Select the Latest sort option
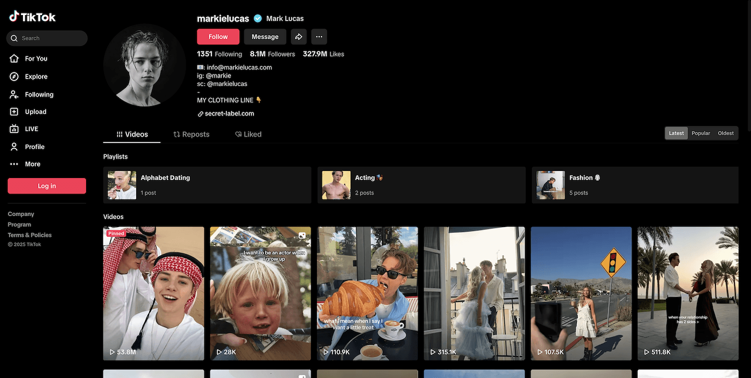The image size is (751, 378). tap(676, 133)
